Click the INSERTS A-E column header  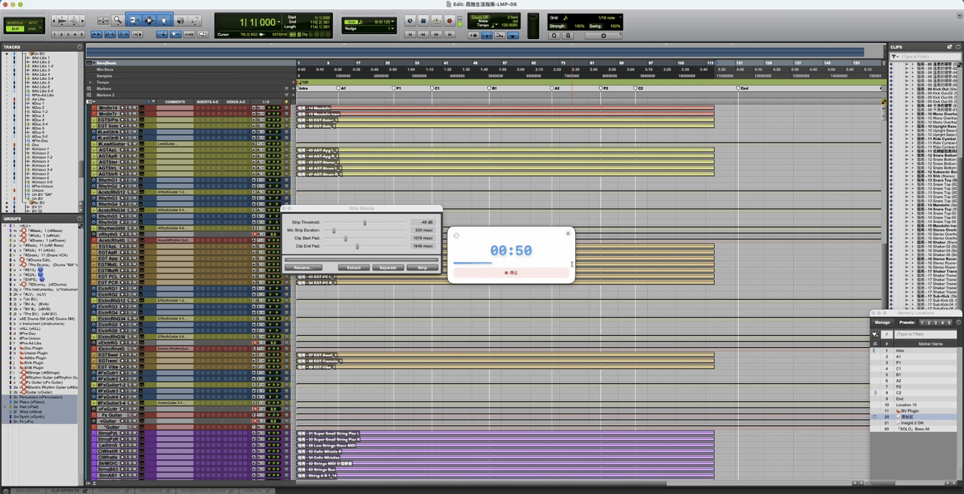(207, 102)
